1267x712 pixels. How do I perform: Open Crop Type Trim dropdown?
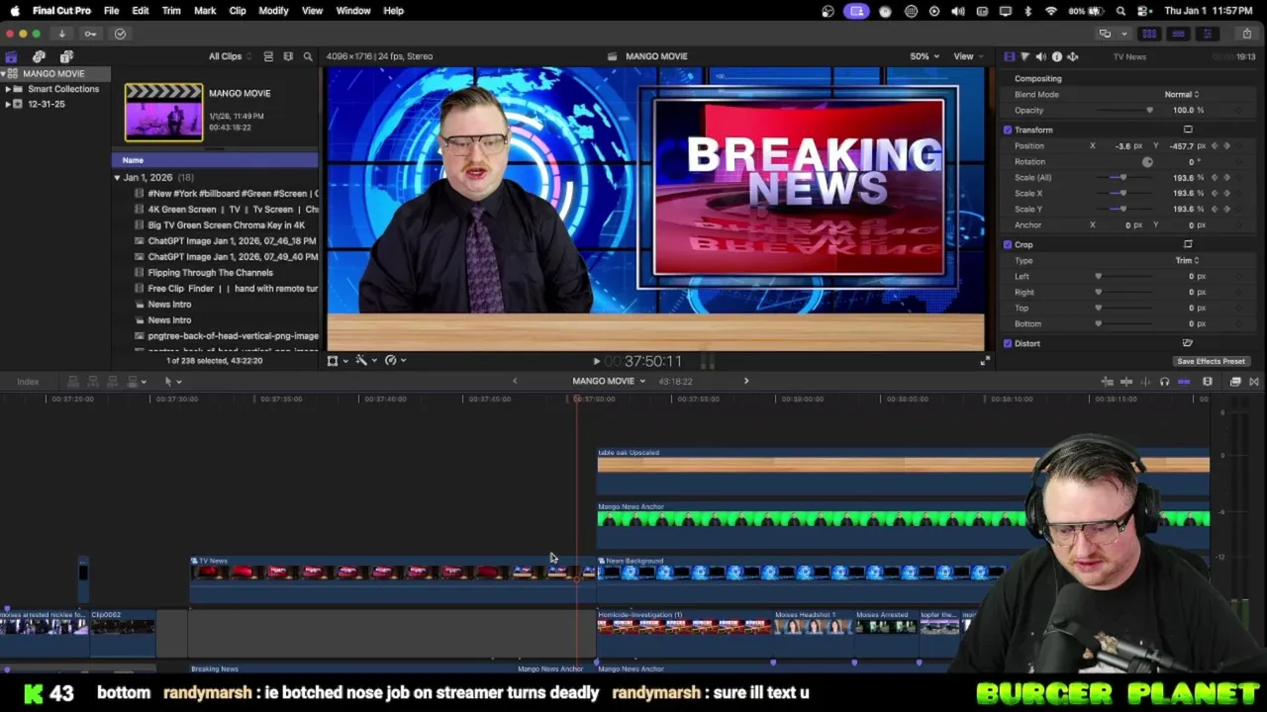tap(1187, 260)
